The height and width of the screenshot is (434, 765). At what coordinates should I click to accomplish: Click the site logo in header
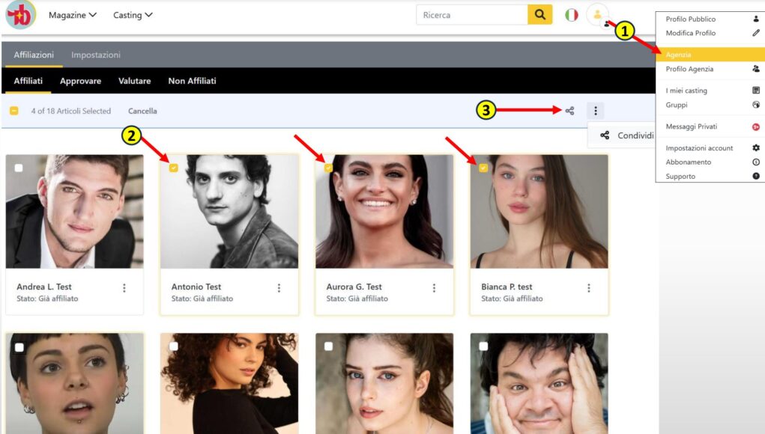(20, 15)
